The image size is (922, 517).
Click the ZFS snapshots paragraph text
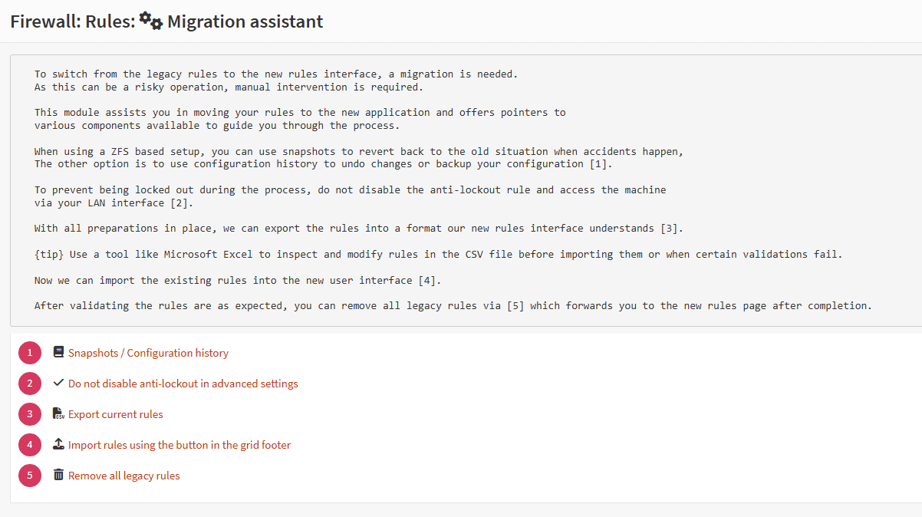[x=358, y=152]
